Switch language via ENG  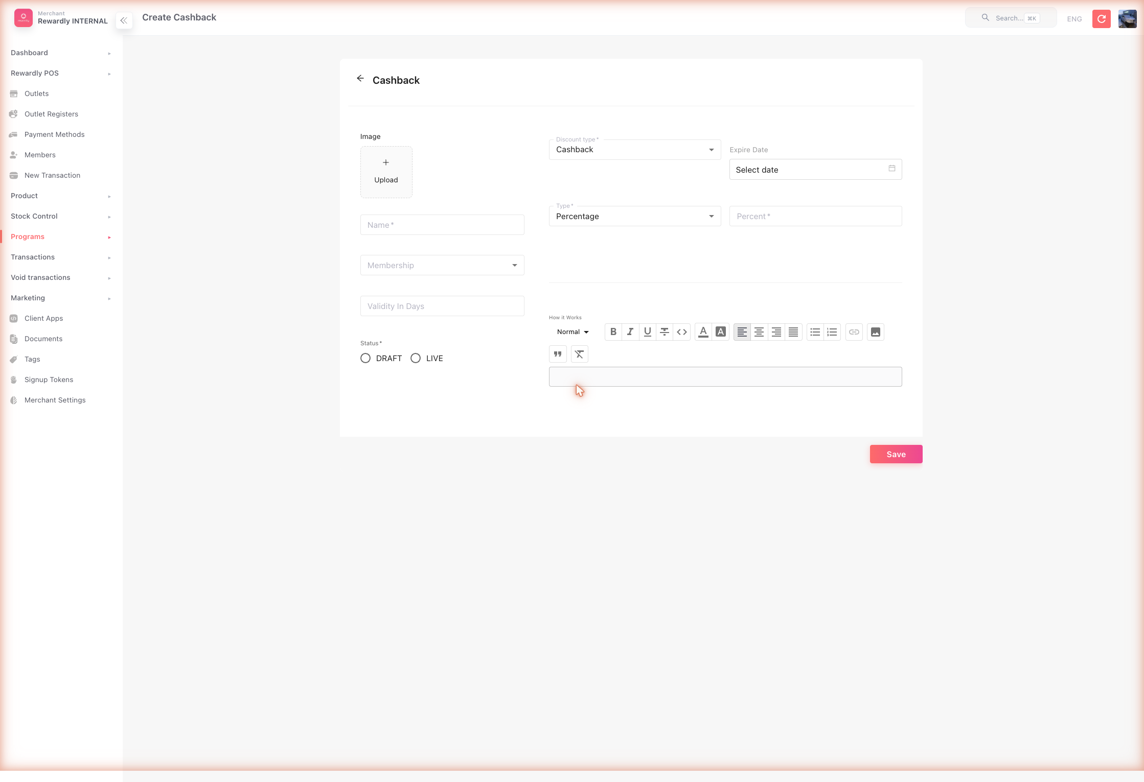(1074, 19)
